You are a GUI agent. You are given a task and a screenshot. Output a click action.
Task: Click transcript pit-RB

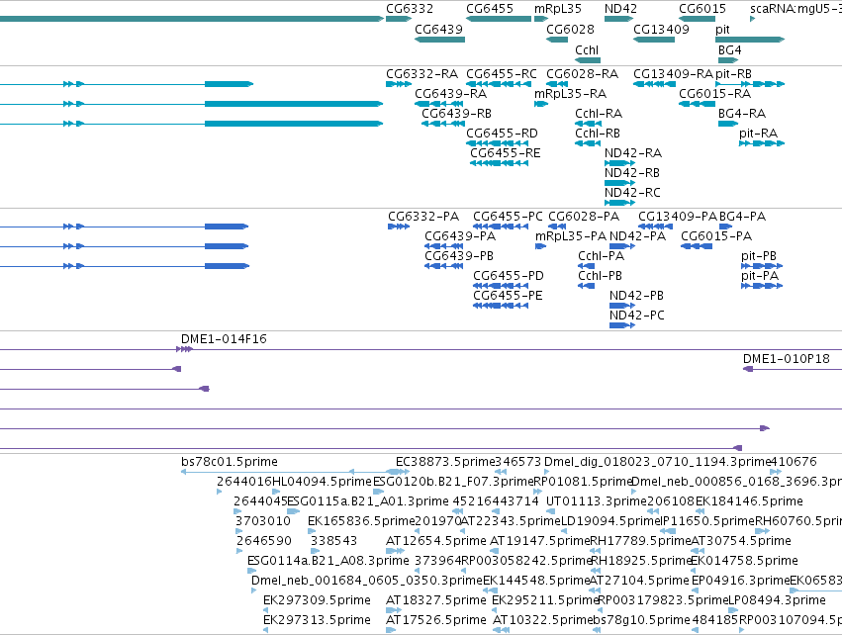pyautogui.click(x=733, y=73)
